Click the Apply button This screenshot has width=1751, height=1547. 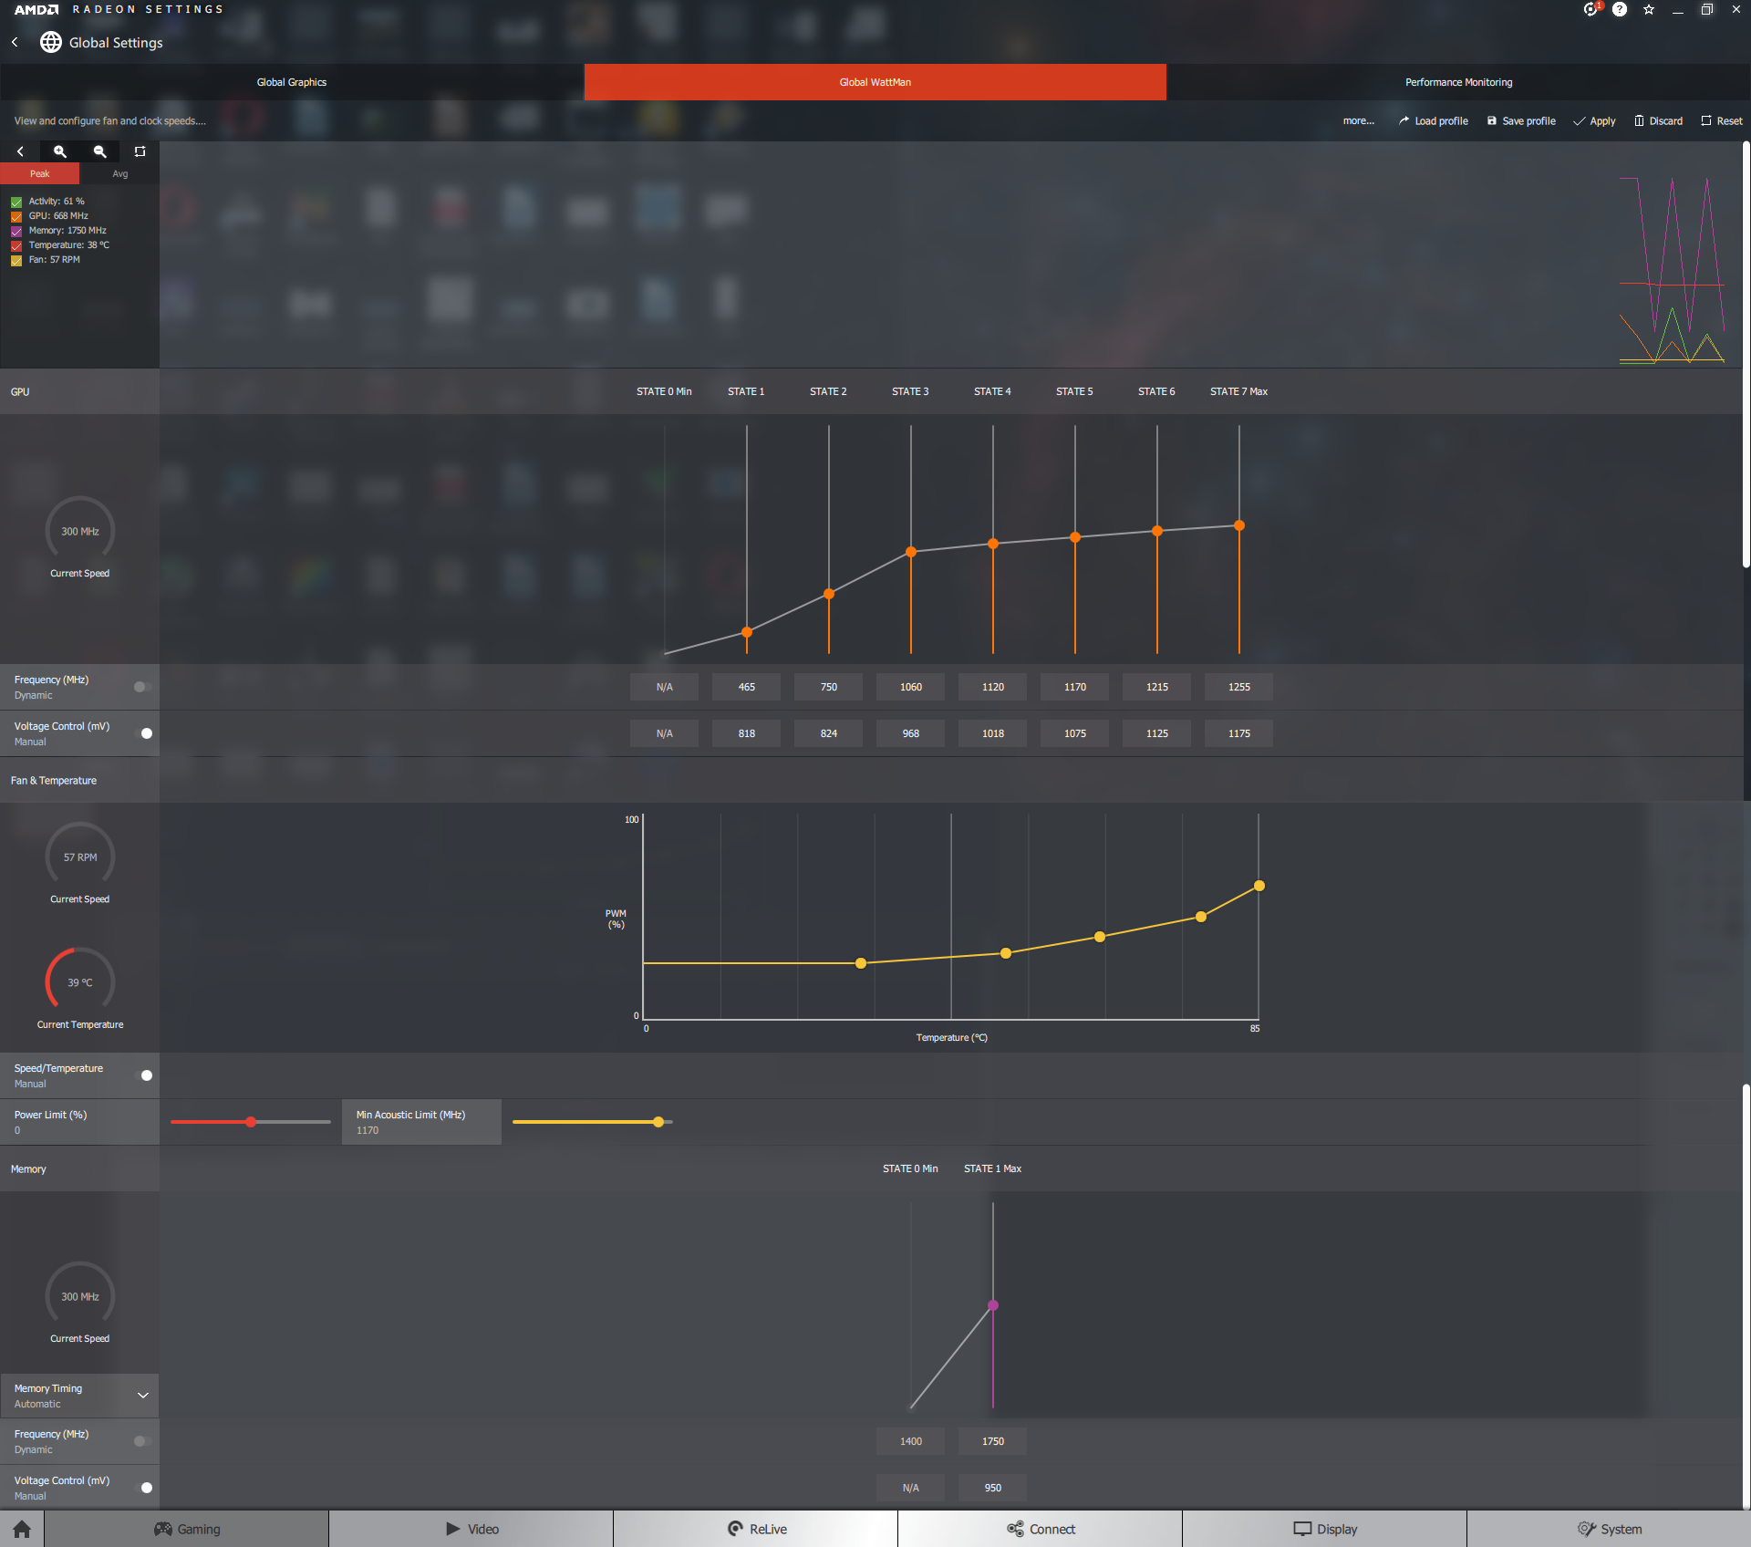coord(1594,120)
